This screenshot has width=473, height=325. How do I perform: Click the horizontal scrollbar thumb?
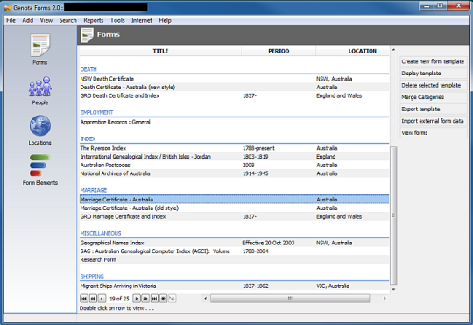click(290, 299)
